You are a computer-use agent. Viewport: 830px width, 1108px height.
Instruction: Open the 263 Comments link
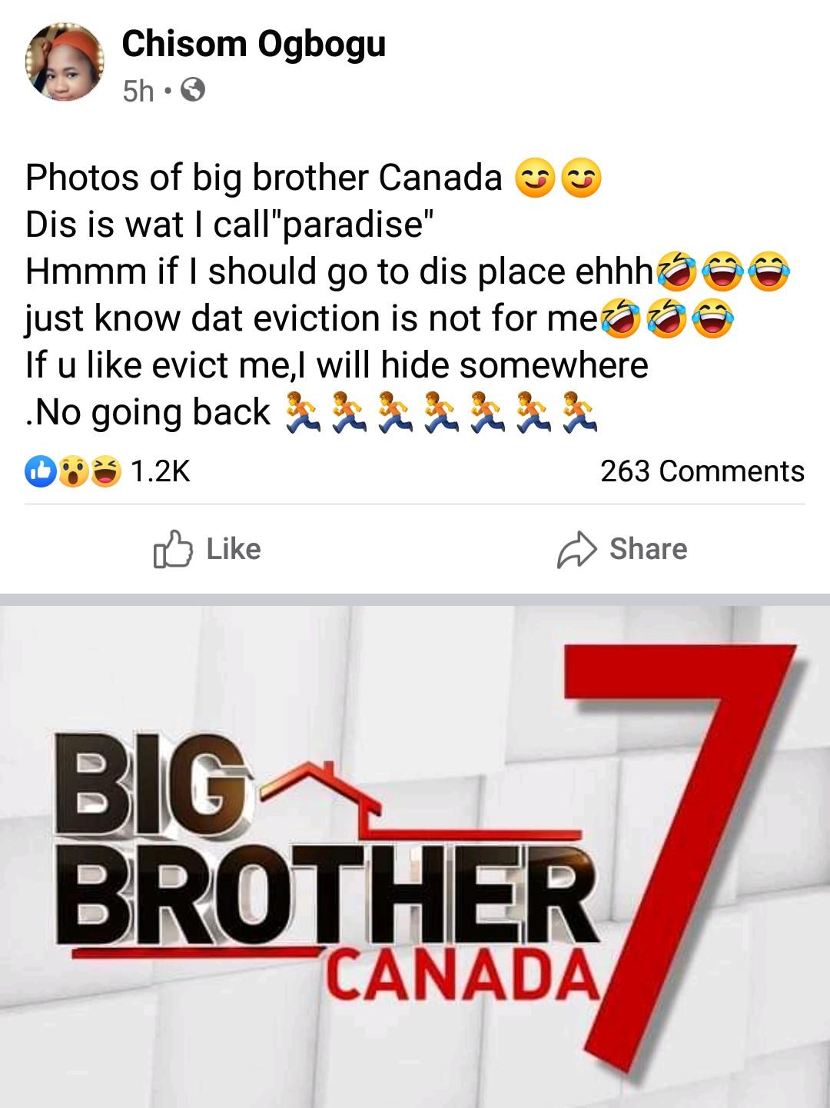(x=702, y=471)
